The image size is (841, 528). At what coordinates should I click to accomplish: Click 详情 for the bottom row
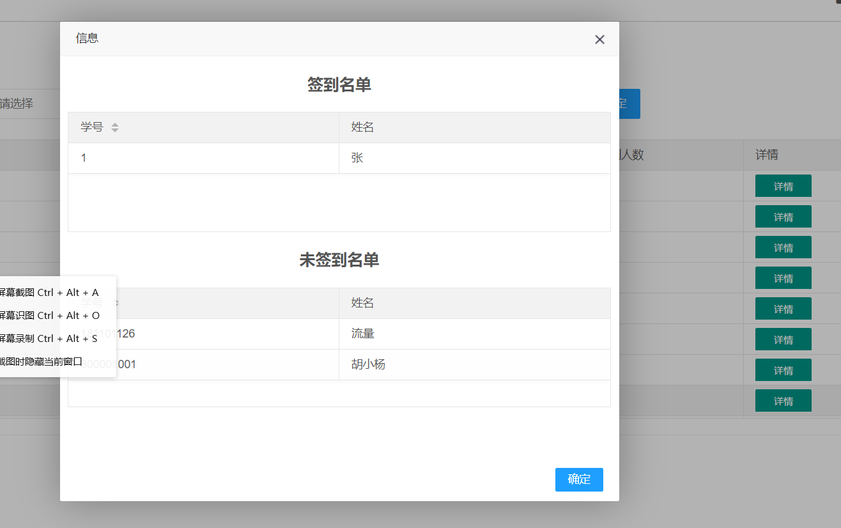tap(783, 401)
